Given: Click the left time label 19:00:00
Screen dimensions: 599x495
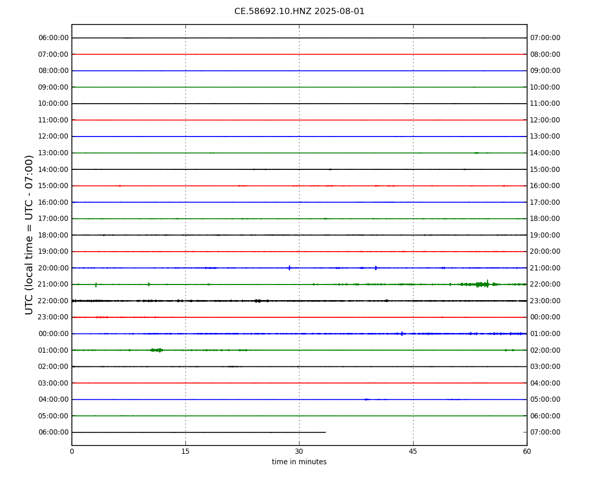Looking at the screenshot, I should (54, 252).
